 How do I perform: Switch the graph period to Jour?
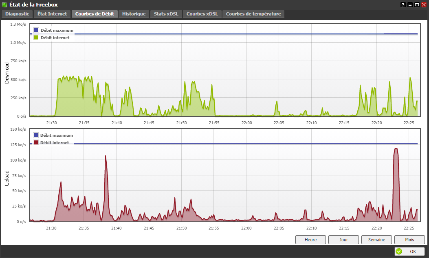point(343,240)
